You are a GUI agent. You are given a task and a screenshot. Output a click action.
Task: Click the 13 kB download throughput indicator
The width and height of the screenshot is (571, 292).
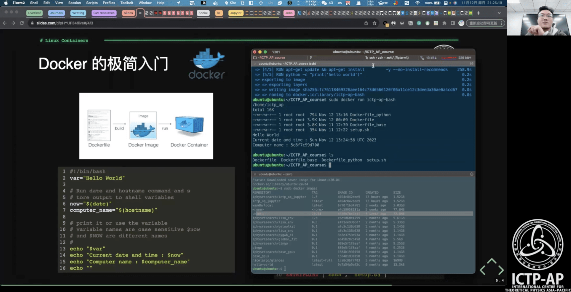(429, 58)
